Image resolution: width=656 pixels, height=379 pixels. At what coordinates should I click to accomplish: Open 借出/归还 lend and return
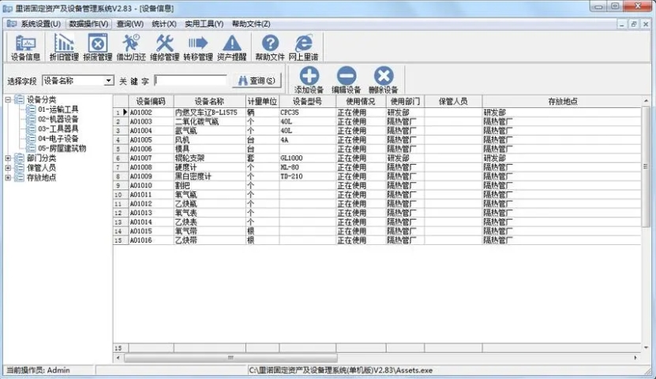click(x=131, y=47)
